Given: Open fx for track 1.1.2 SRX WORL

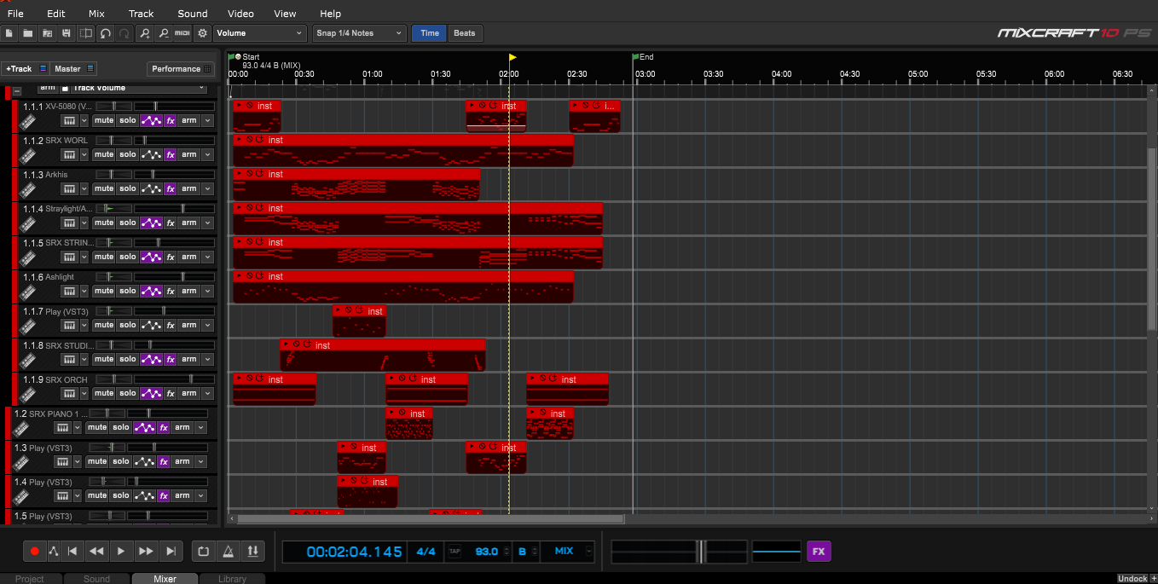Looking at the screenshot, I should [x=171, y=154].
